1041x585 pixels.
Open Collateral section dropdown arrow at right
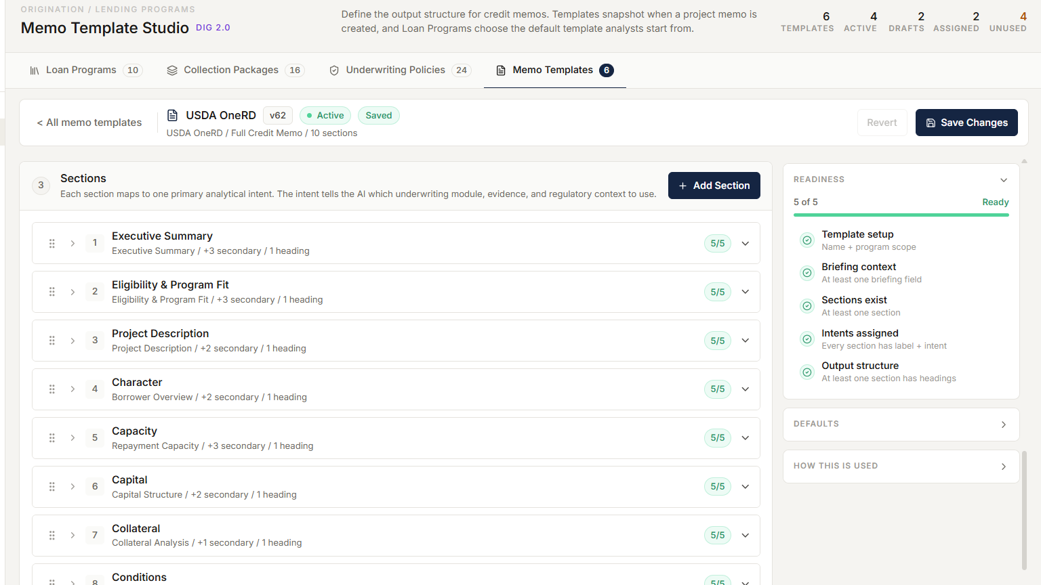pyautogui.click(x=746, y=536)
